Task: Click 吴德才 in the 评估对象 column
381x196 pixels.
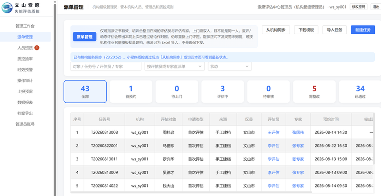Action: point(169,173)
